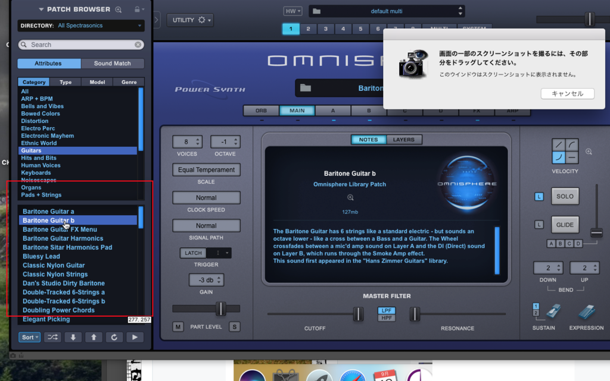Click the patch name folder icon
This screenshot has height=381, width=610.
coord(306,88)
